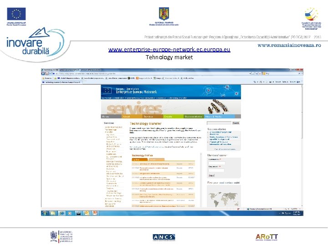Click the Technology transfer page heading
The image size is (328, 246).
pos(145,123)
